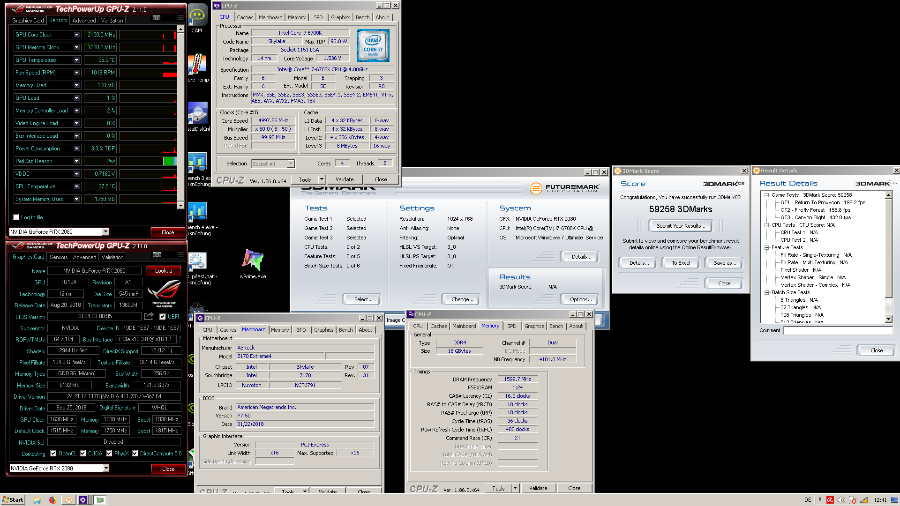Screen dimensions: 900x506
Task: Open the volume speaker tray icon
Action: 841,500
